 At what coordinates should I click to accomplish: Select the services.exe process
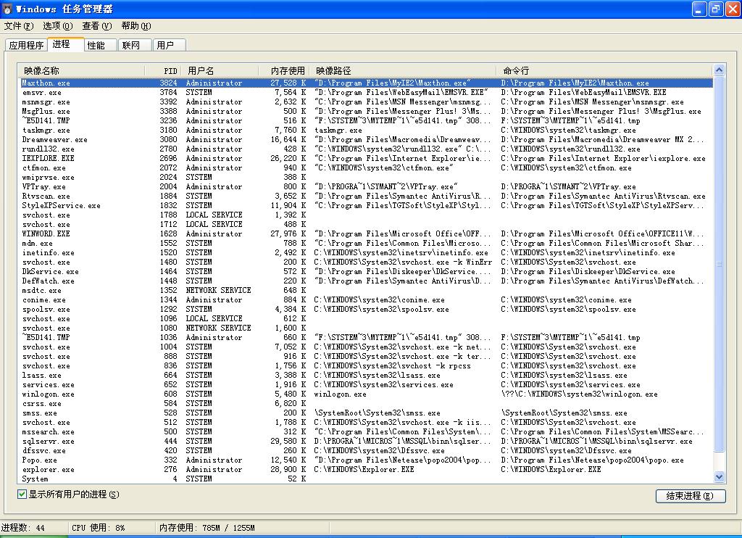pyautogui.click(x=367, y=385)
